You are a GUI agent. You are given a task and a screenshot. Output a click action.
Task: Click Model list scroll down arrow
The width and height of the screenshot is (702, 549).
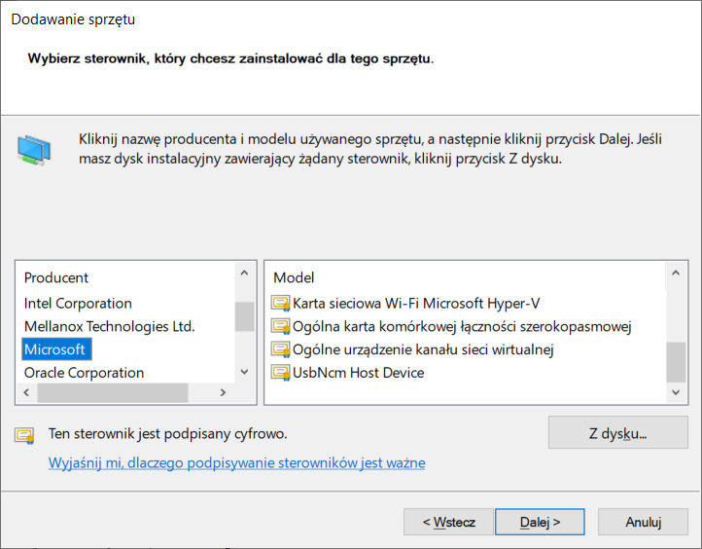[x=676, y=392]
